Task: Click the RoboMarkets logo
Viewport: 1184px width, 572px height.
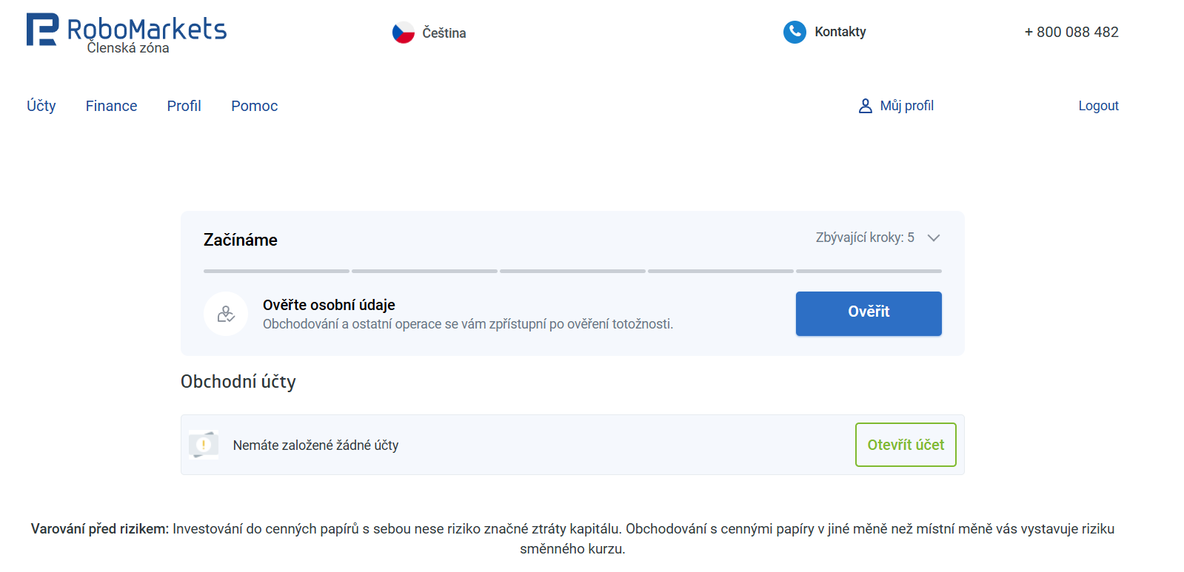Action: (126, 31)
